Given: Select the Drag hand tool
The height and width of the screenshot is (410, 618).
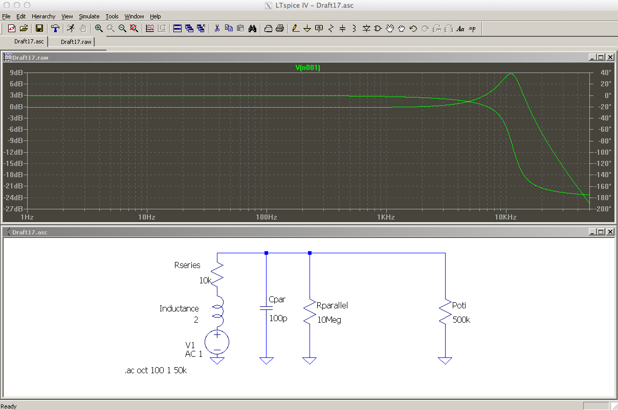Looking at the screenshot, I should (x=402, y=29).
